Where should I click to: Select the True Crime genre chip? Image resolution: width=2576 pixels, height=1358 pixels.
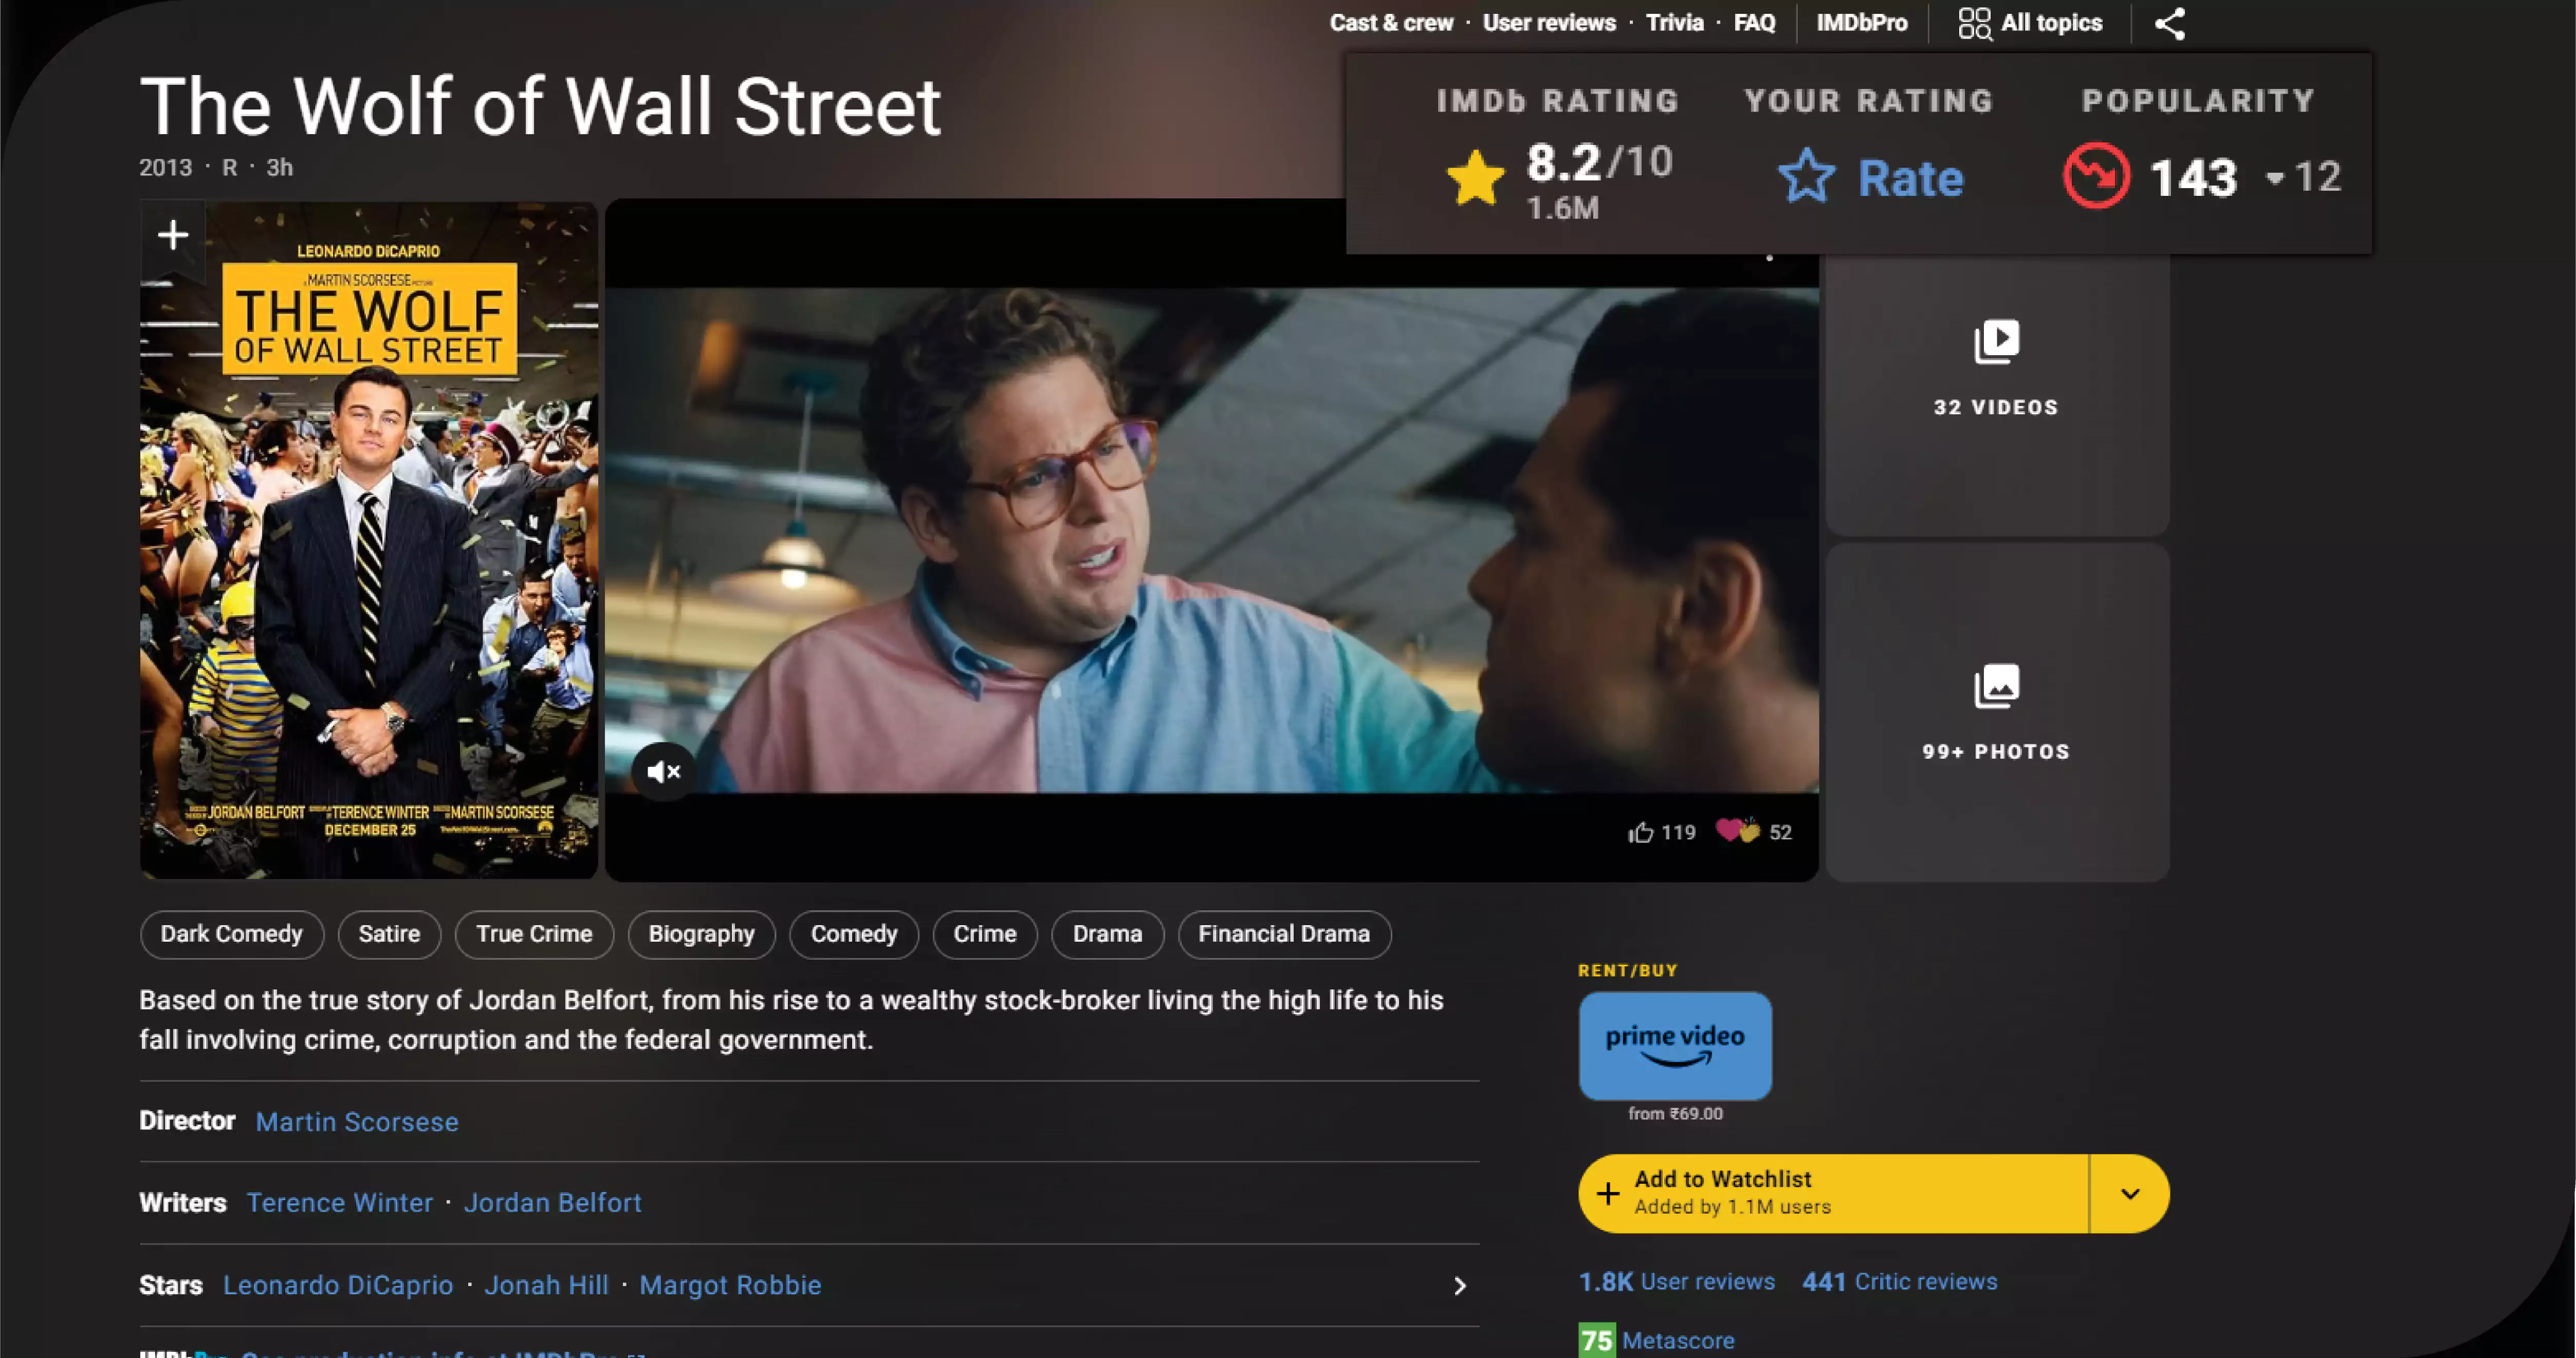point(534,934)
